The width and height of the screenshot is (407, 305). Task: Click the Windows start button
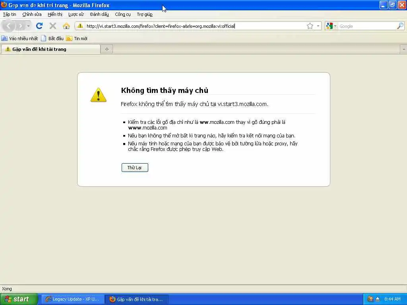point(19,299)
